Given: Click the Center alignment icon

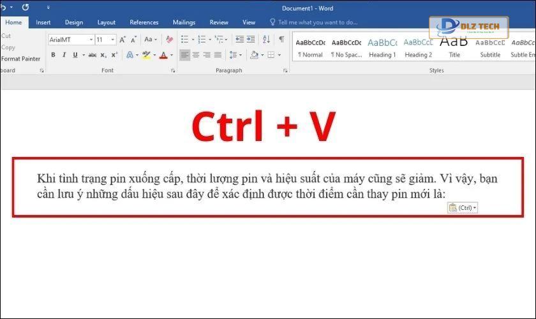Looking at the screenshot, I should pos(196,55).
